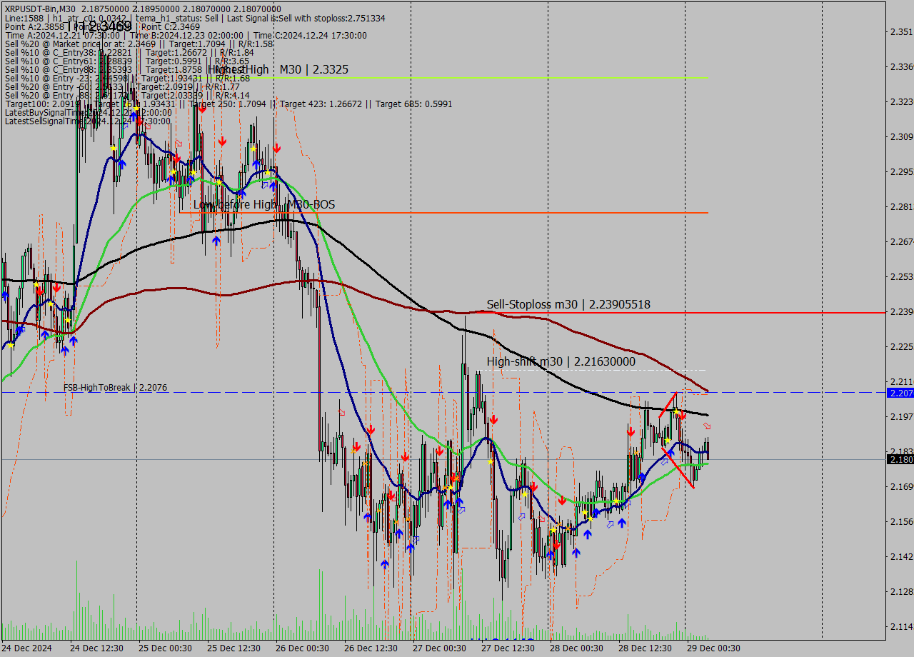914x657 pixels.
Task: Select the 'Low before High M30-BOS' label
Action: pyautogui.click(x=264, y=204)
